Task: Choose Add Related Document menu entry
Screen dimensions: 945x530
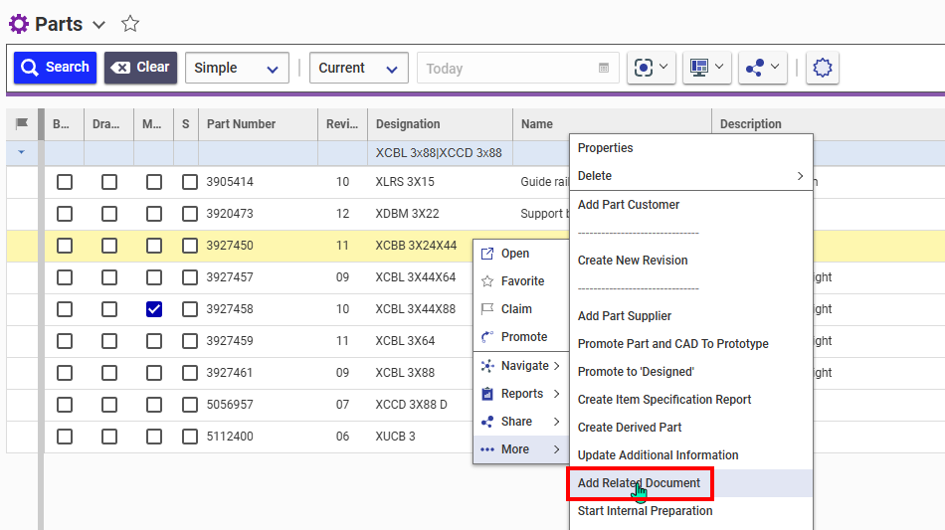Action: 639,483
